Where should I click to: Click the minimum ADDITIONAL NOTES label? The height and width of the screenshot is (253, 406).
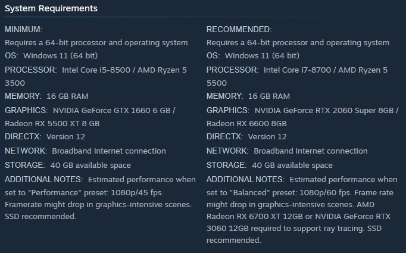43,179
